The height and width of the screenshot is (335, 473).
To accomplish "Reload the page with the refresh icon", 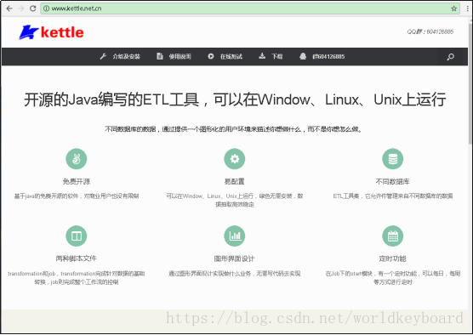I will click(x=33, y=9).
